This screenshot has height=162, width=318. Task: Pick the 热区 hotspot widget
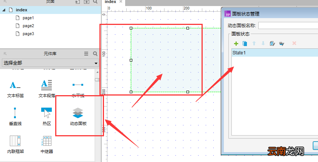47,117
